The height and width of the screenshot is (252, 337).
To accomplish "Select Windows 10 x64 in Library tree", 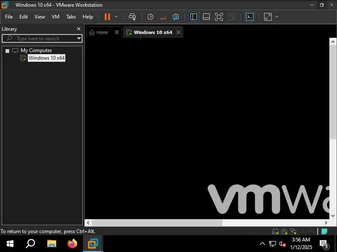I will tap(46, 58).
